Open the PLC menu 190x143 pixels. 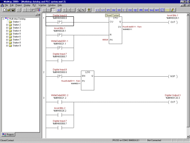tap(34, 5)
